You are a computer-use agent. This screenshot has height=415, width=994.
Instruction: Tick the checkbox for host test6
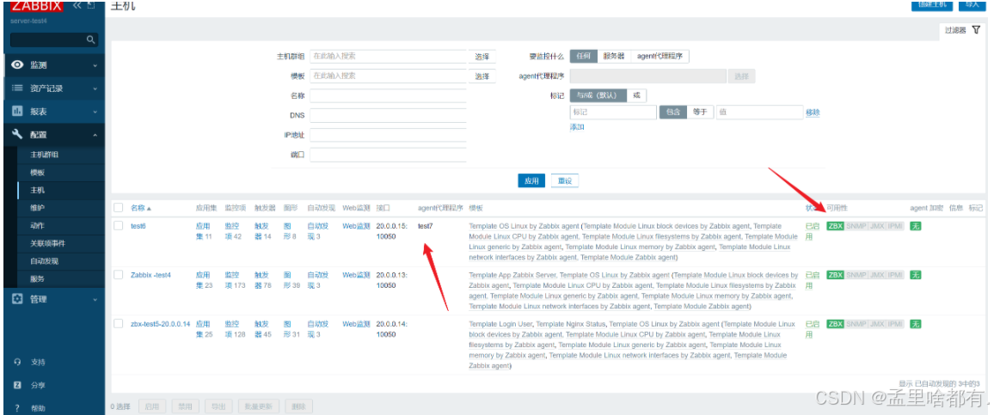coord(119,226)
